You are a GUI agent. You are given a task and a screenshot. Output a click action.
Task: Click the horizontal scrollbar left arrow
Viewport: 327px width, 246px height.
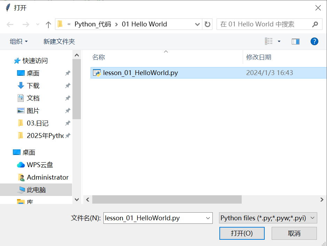click(x=88, y=199)
